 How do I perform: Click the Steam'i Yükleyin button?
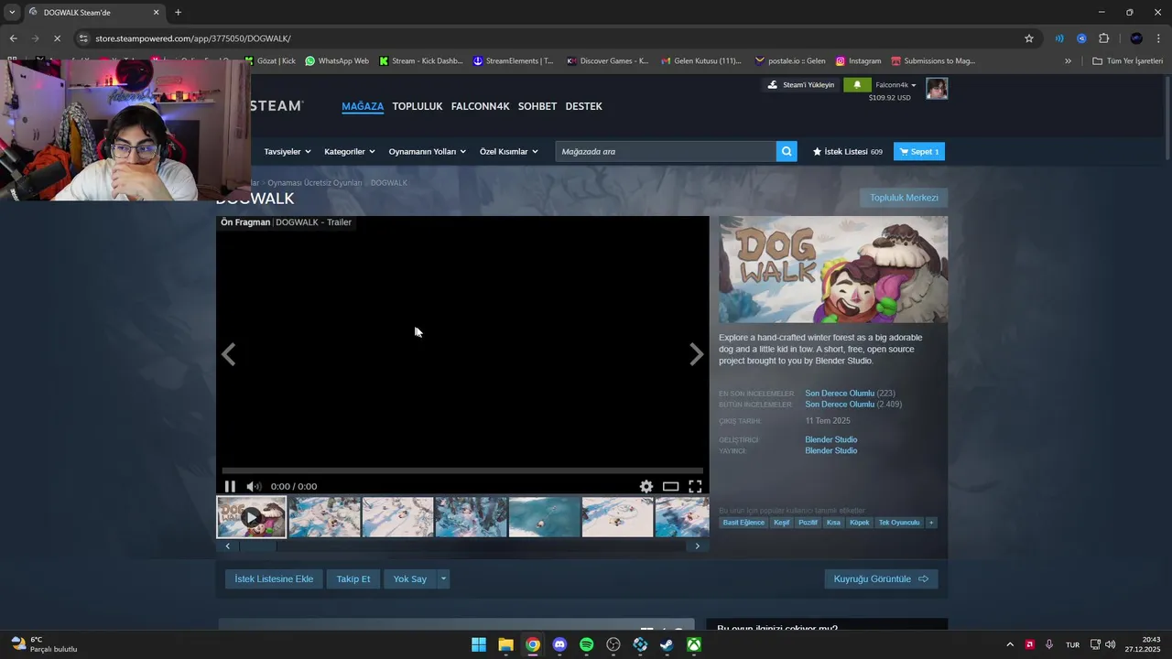pyautogui.click(x=801, y=85)
